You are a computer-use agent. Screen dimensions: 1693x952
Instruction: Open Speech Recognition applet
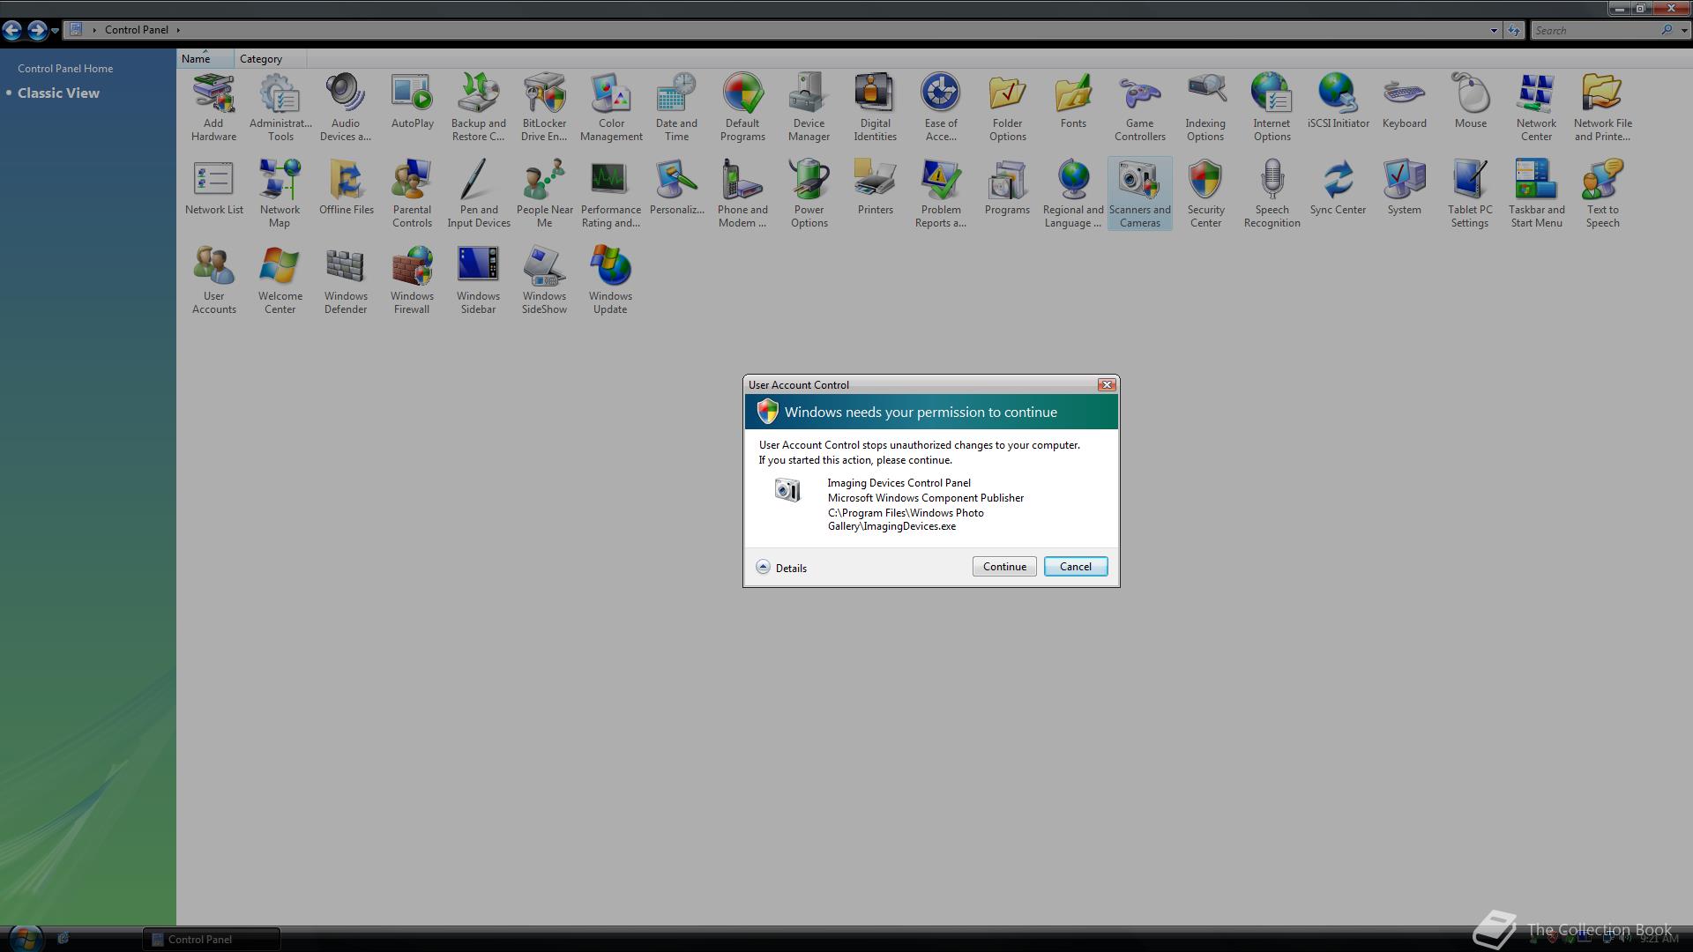[1272, 193]
